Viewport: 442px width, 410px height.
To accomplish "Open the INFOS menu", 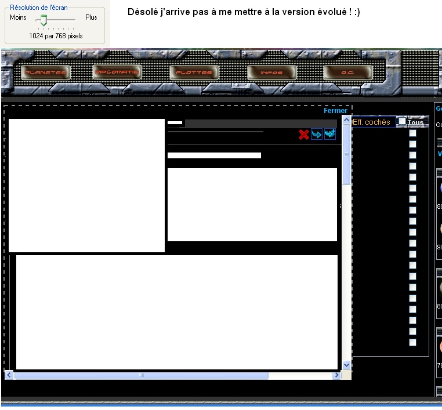I will pos(271,72).
